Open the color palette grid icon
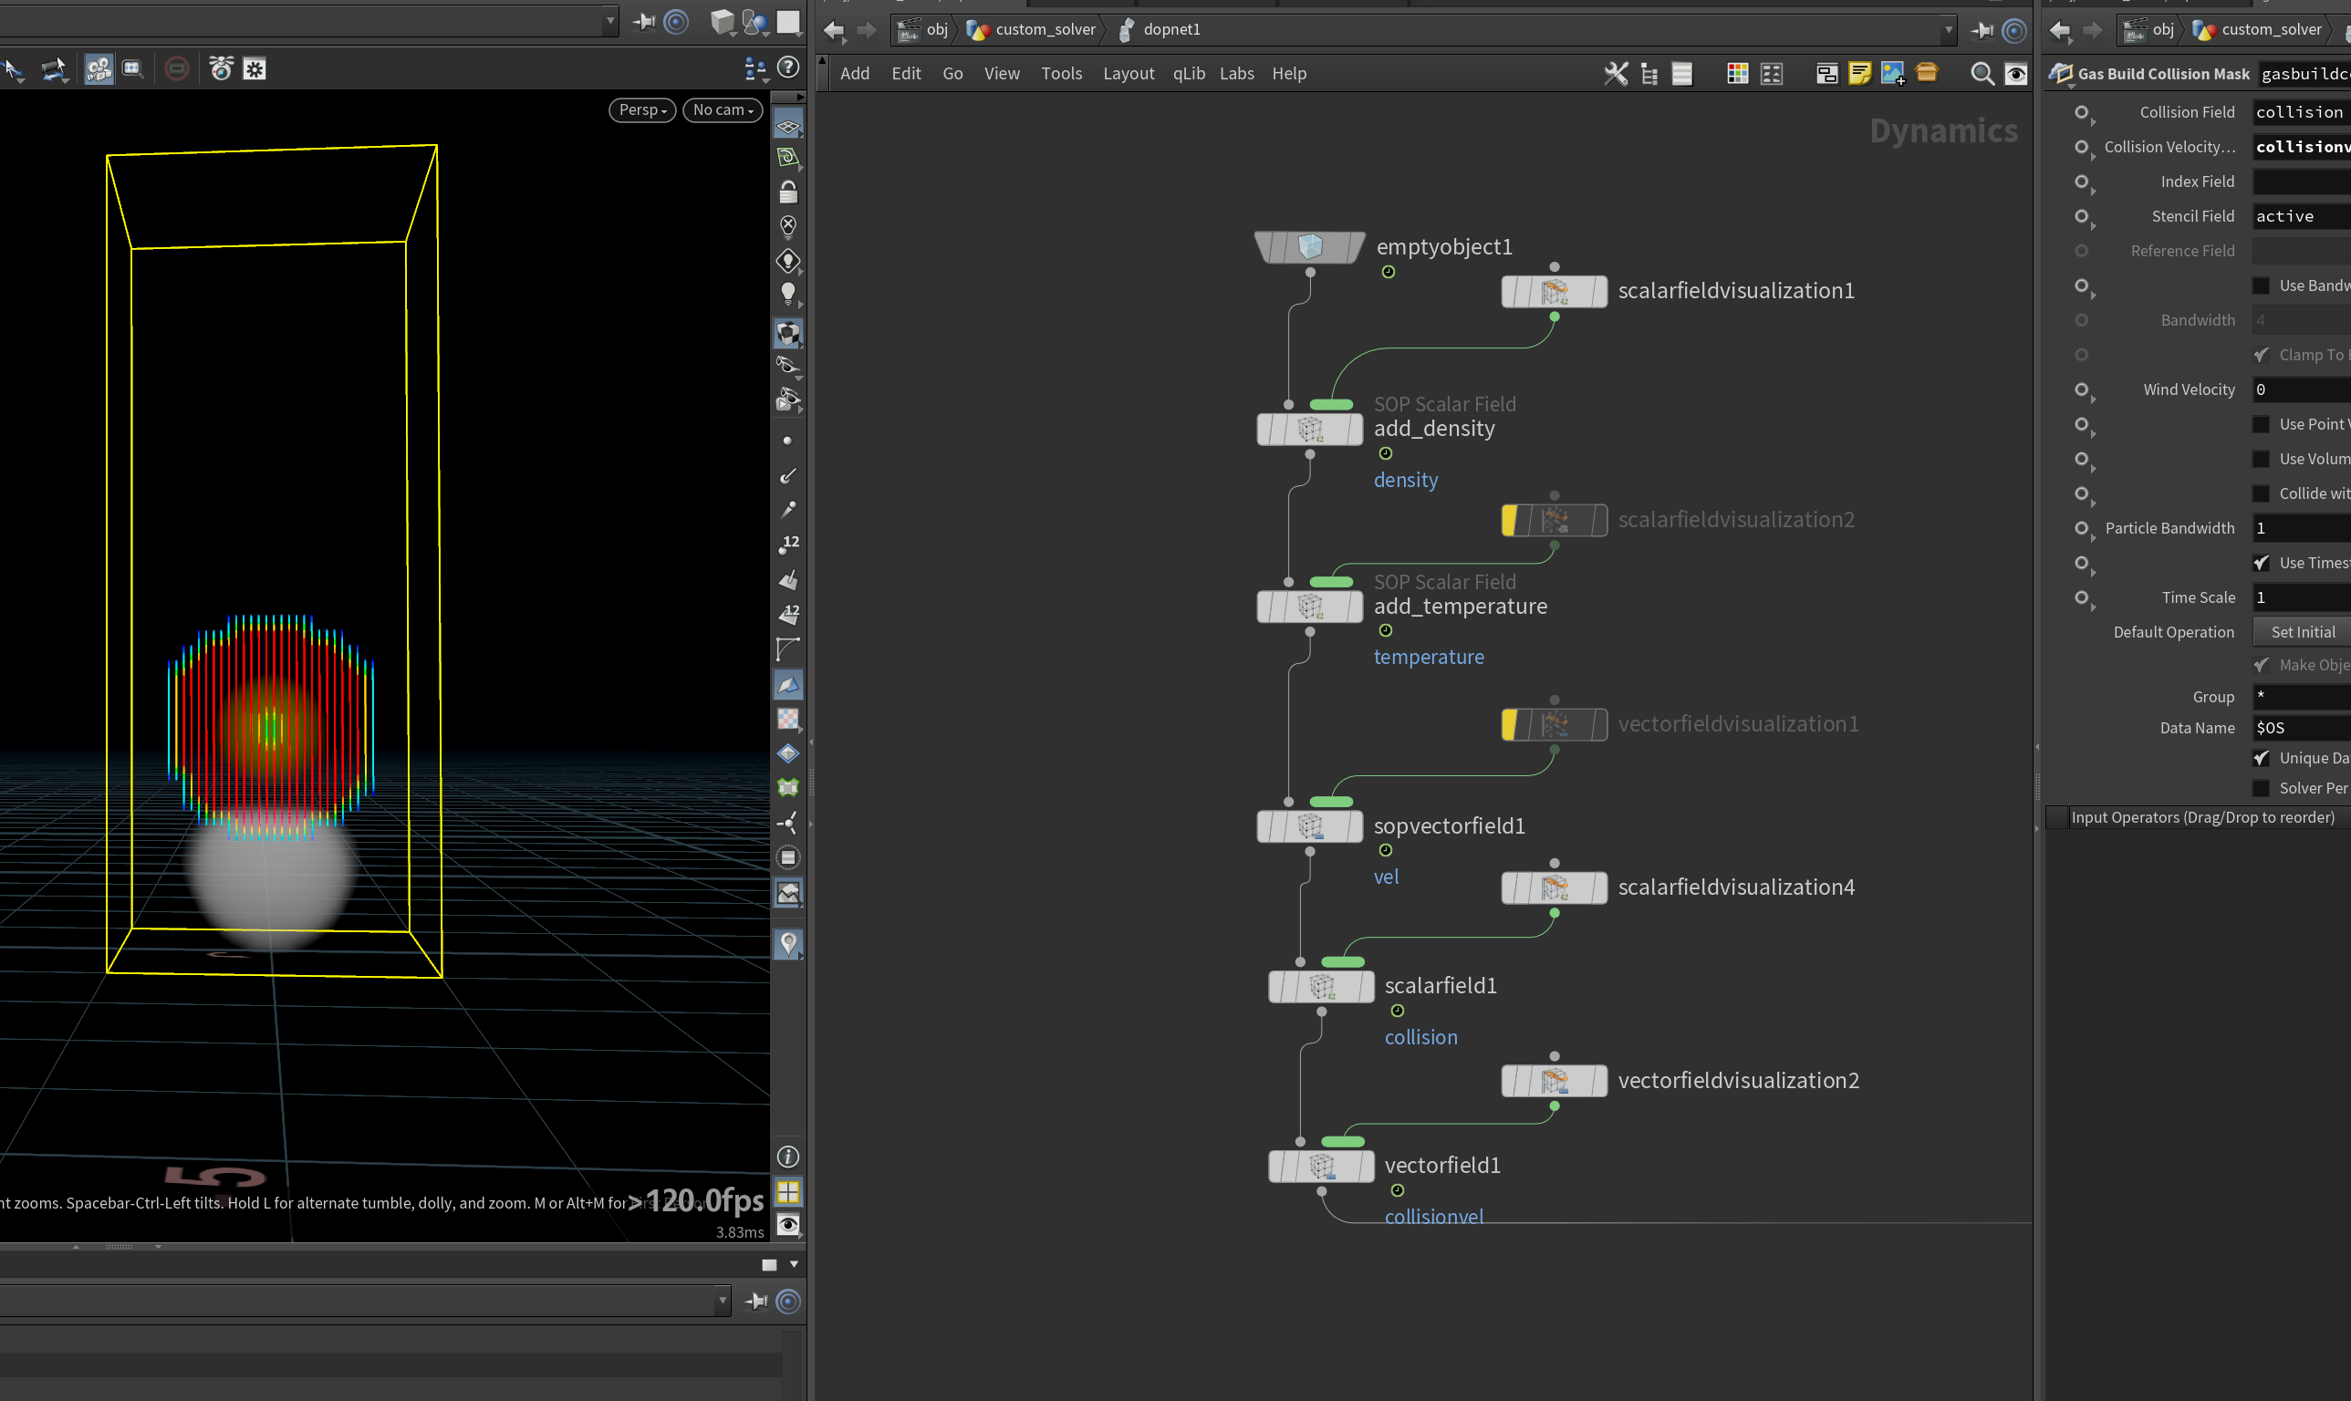The width and height of the screenshot is (2351, 1401). [1737, 74]
